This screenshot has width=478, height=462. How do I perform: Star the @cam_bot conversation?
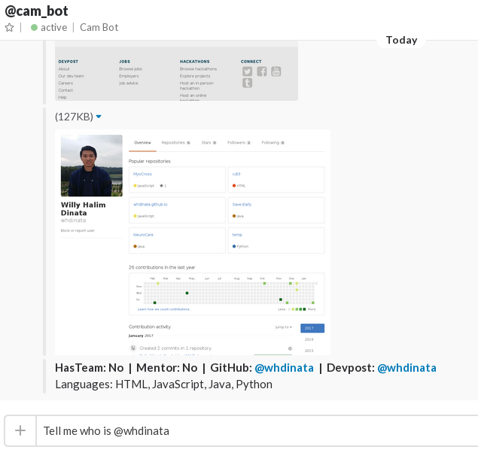point(10,28)
